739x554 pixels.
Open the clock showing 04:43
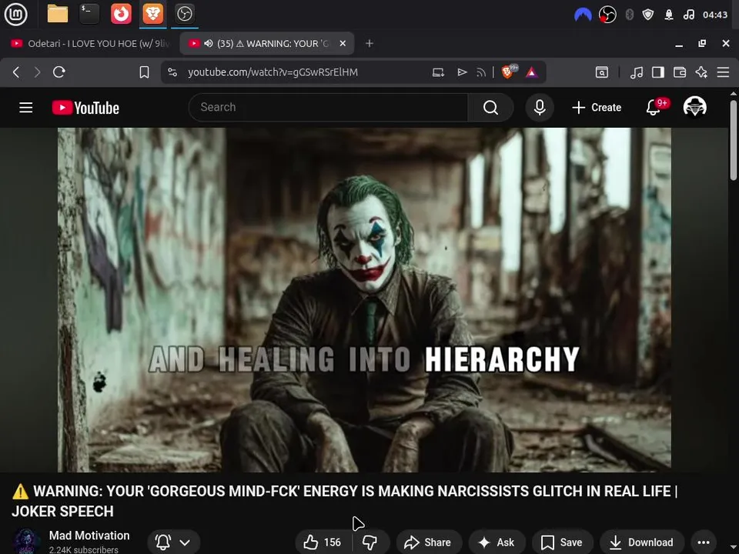click(715, 15)
